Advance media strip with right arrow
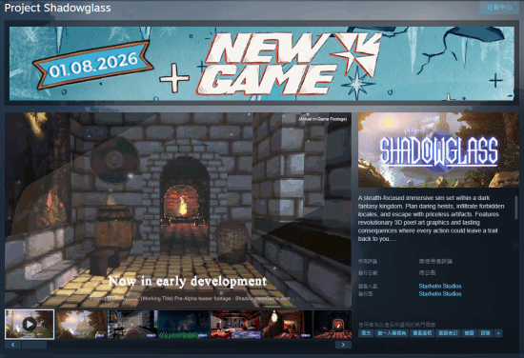Screen dimensions: 524x358 [x=343, y=345]
